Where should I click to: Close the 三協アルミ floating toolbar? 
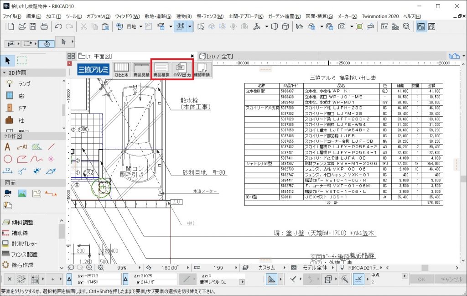point(69,63)
